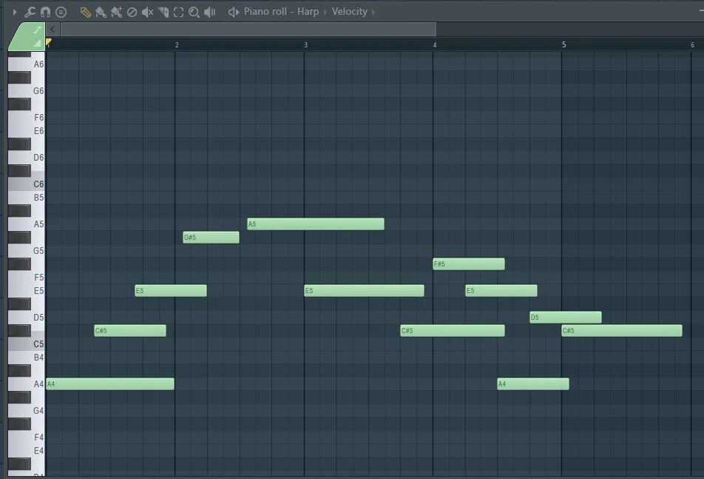
Task: Select the first C#5 note in bar 1
Action: click(130, 331)
